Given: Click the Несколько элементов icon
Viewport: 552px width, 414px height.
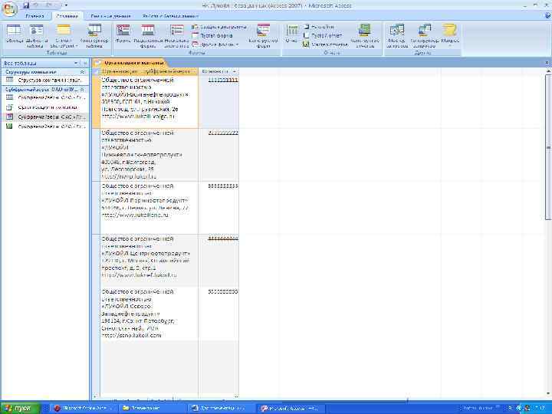Looking at the screenshot, I should click(177, 35).
